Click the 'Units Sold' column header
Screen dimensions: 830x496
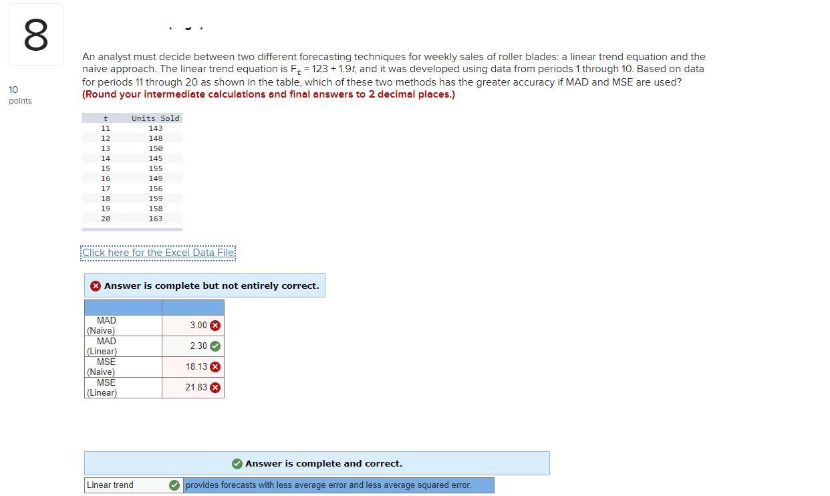[x=156, y=118]
